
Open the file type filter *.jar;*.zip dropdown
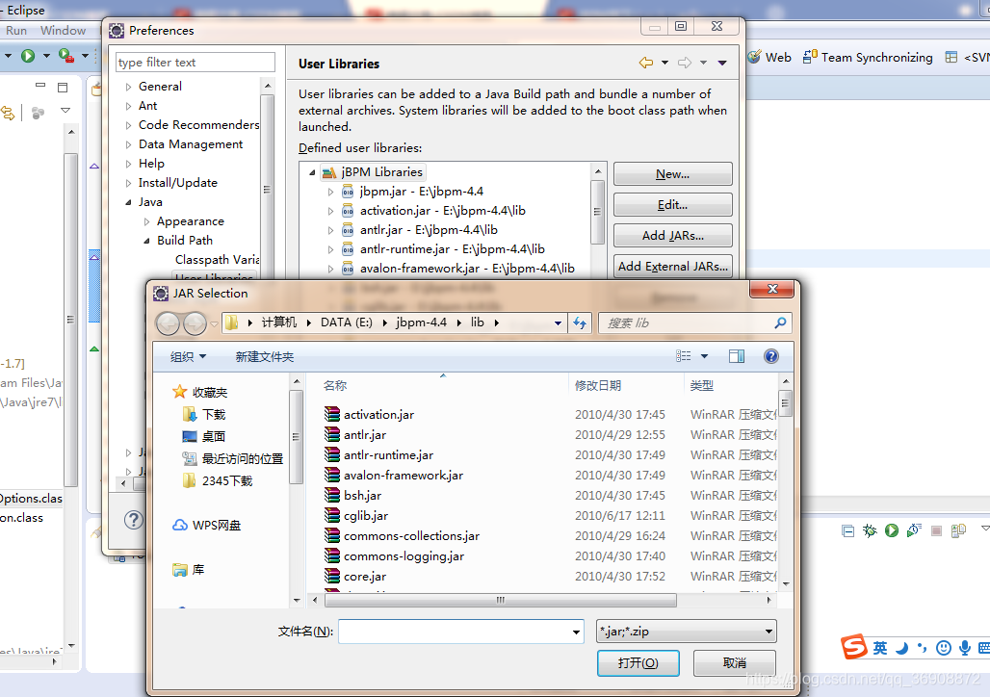[x=687, y=631]
